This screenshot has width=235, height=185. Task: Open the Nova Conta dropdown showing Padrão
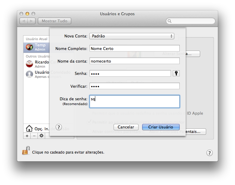(x=132, y=36)
